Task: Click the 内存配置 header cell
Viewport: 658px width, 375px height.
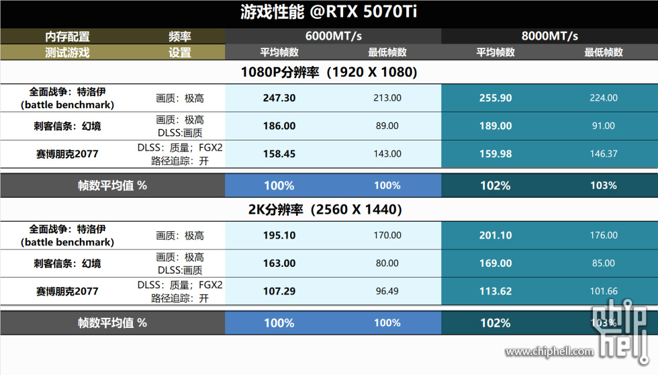Action: (x=67, y=36)
